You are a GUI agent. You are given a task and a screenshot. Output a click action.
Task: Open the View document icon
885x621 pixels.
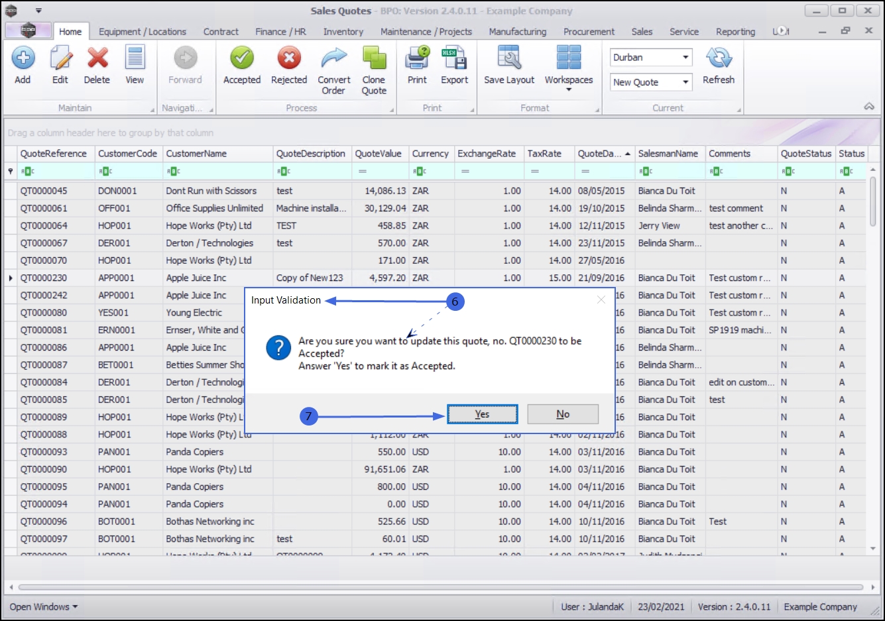pyautogui.click(x=135, y=58)
